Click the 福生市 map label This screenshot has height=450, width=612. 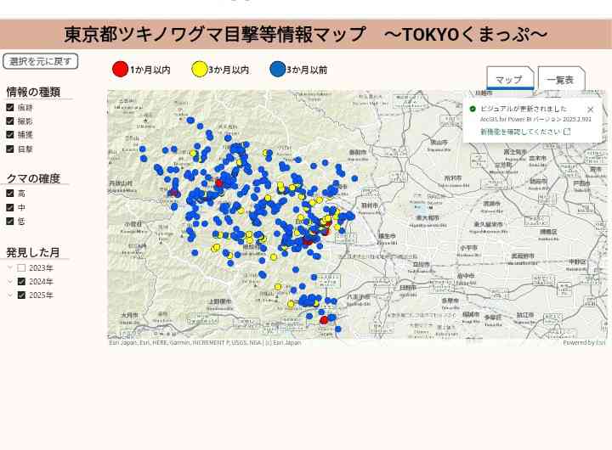coord(388,236)
